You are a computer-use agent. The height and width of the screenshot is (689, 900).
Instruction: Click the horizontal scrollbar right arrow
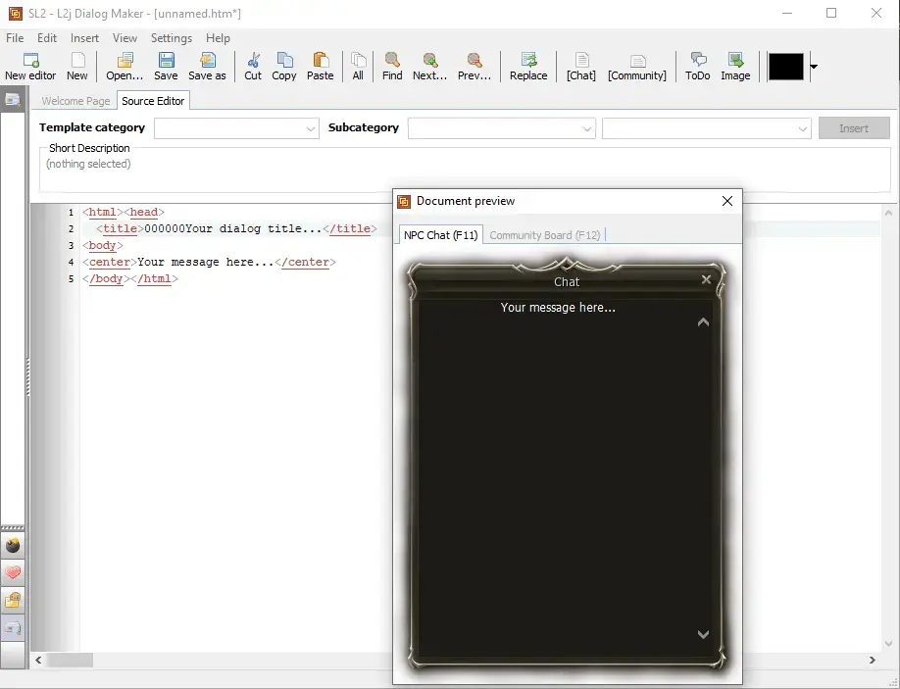point(872,660)
